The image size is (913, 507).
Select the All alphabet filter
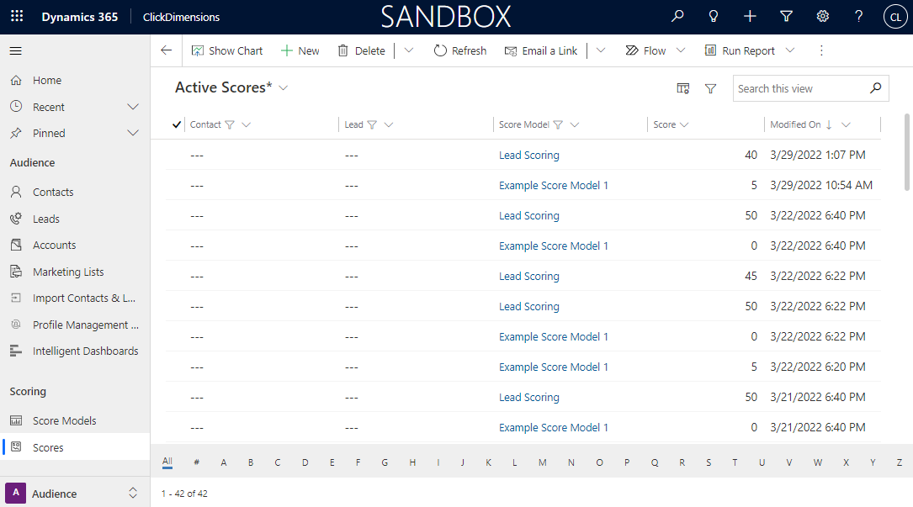(x=167, y=462)
